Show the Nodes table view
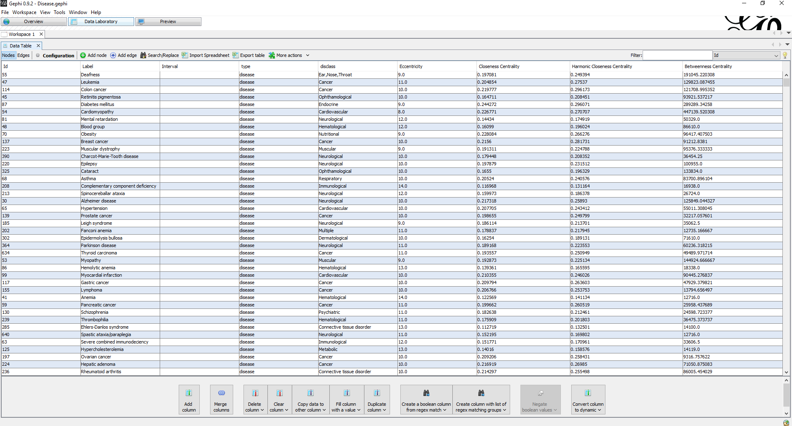Viewport: 792px width, 426px height. (8, 55)
